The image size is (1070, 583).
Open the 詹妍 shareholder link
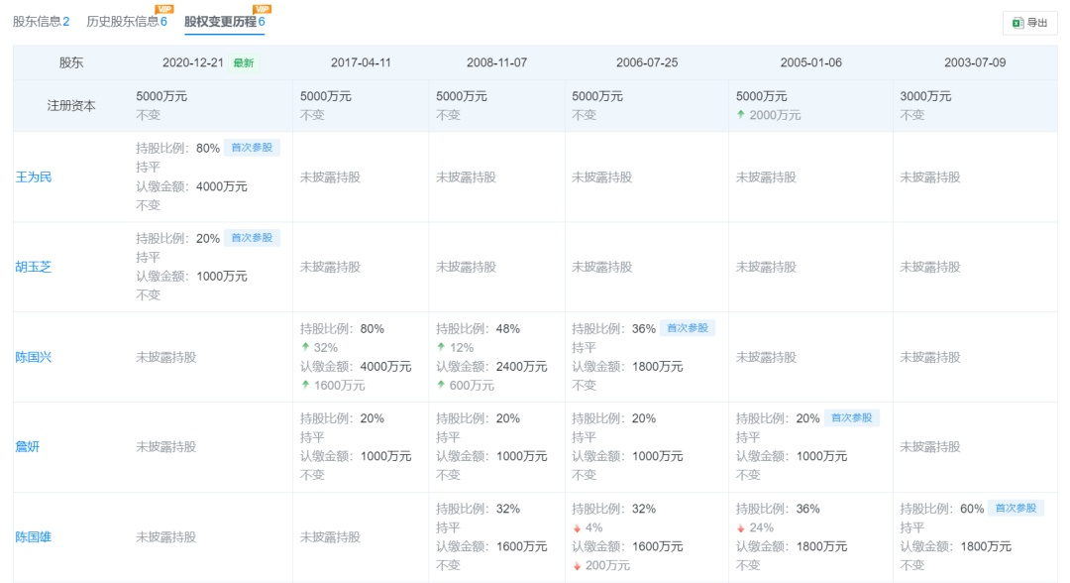point(28,447)
